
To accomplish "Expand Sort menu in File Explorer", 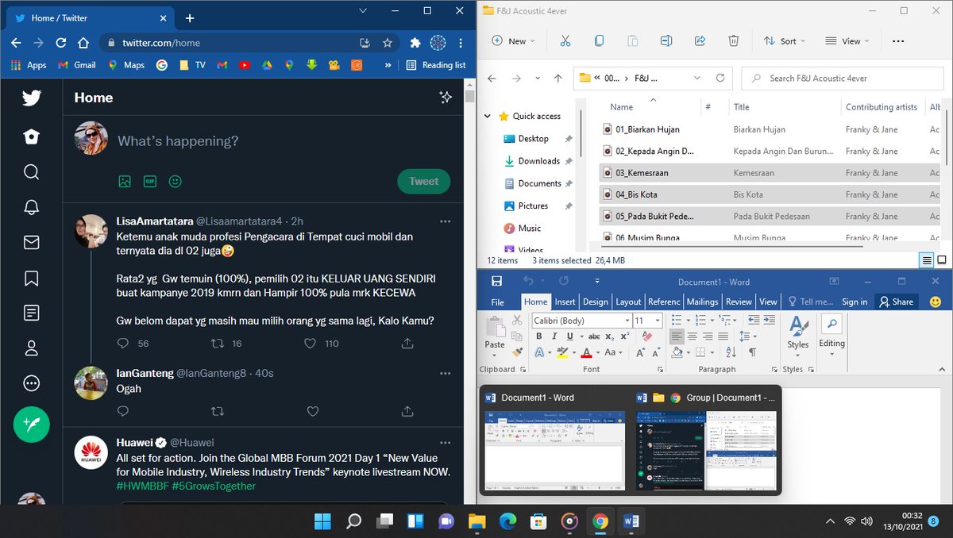I will point(784,41).
